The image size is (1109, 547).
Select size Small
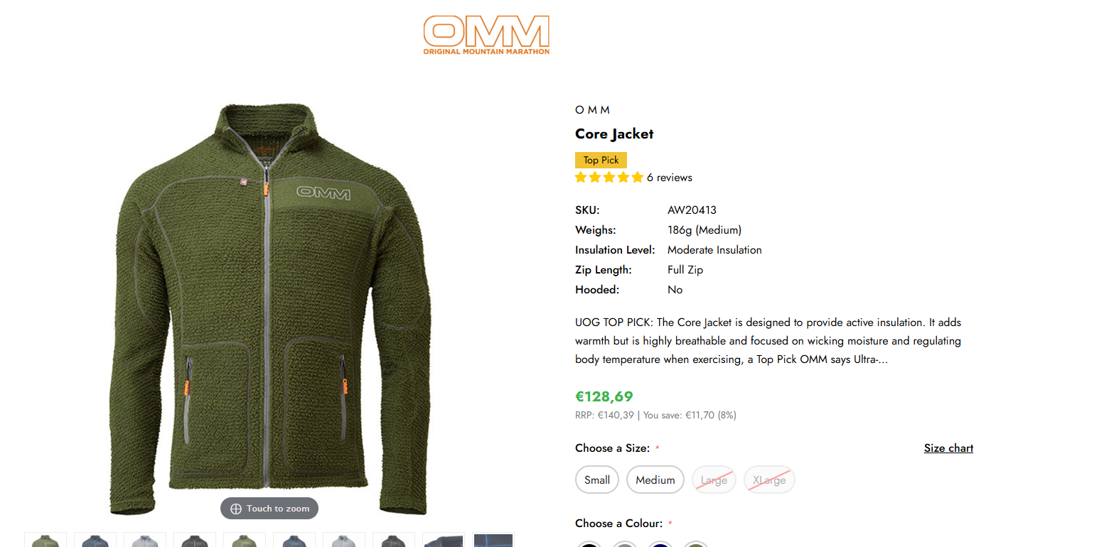click(x=597, y=480)
